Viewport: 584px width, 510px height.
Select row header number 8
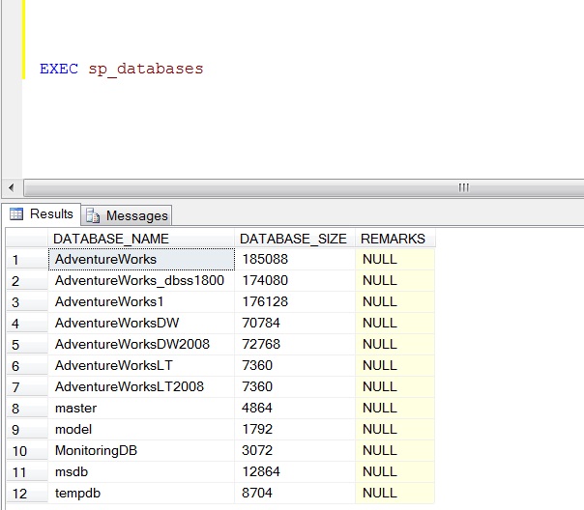pos(27,409)
